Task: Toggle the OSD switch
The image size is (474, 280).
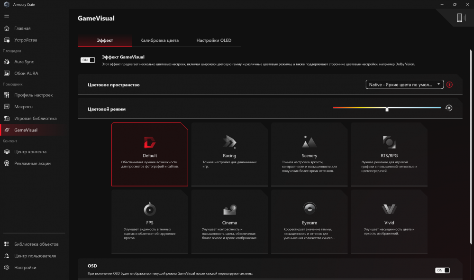Action: 442,271
